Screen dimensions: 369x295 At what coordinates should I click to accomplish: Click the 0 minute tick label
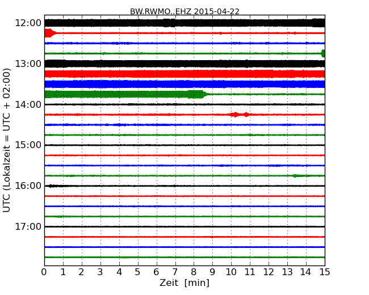[x=44, y=272]
